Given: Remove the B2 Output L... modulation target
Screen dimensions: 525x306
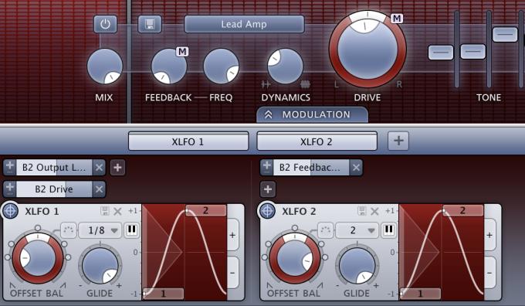Looking at the screenshot, I should 99,167.
